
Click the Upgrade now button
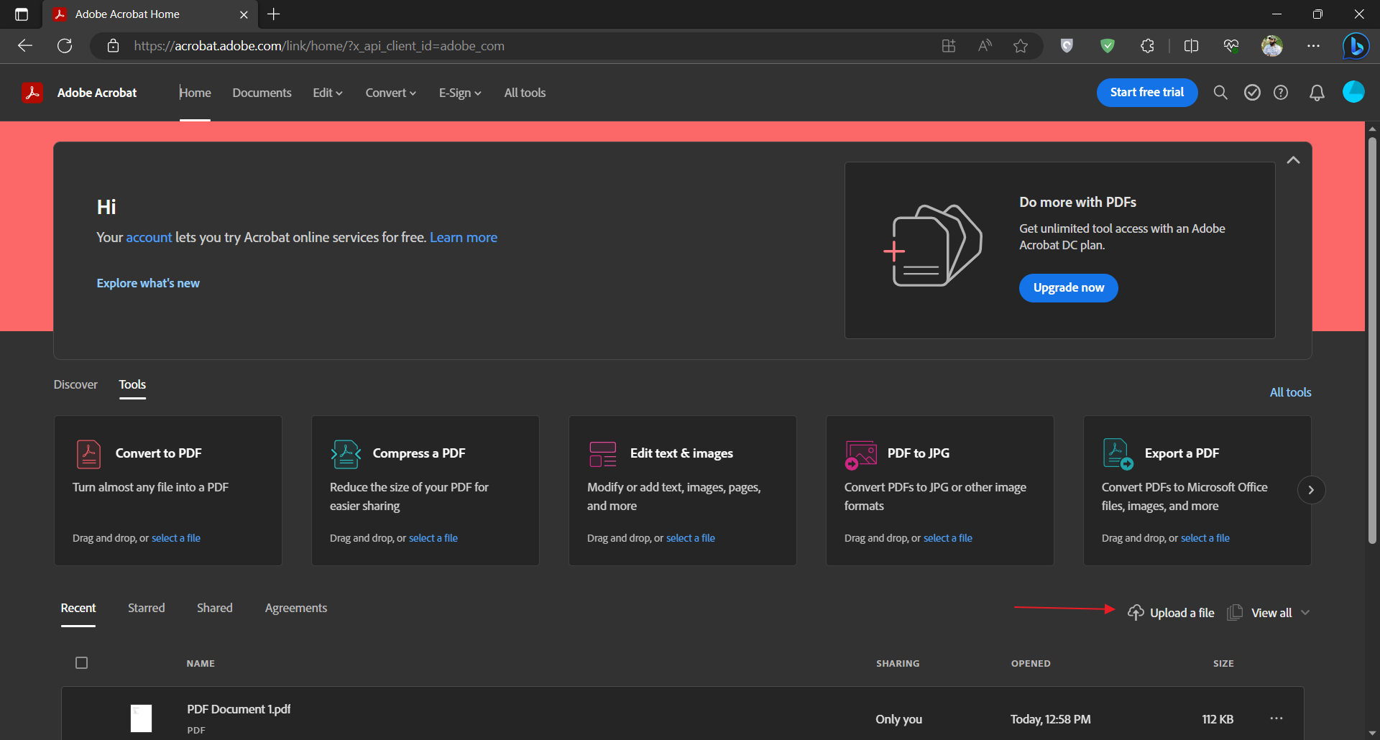point(1068,288)
